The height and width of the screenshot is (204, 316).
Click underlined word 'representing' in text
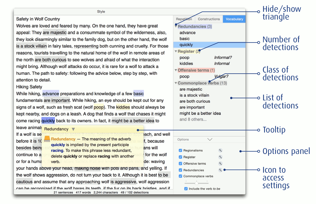86,46
